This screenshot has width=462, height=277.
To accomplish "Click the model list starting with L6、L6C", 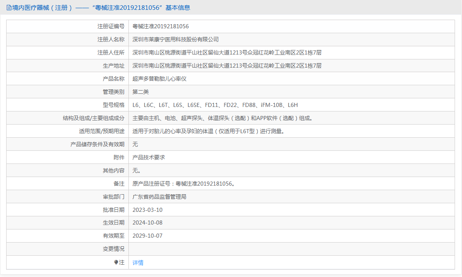I will coord(215,105).
